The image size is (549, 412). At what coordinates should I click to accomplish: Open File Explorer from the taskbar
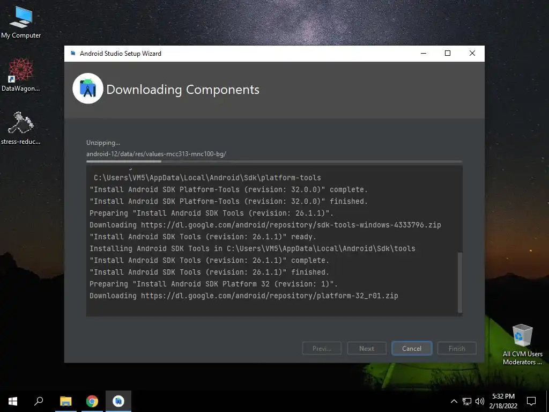(65, 401)
